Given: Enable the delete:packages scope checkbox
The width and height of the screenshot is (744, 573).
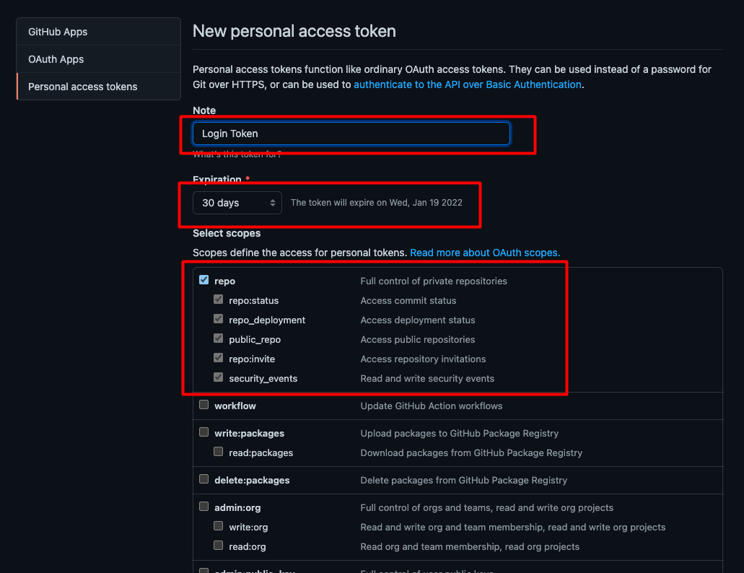Looking at the screenshot, I should [204, 479].
